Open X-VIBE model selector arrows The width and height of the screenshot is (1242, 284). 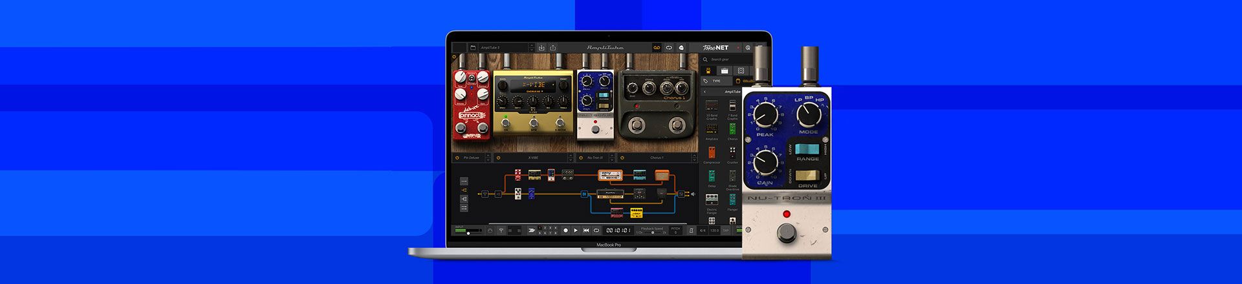coord(571,157)
